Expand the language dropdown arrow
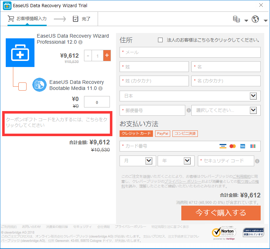The height and width of the screenshot is (249, 270). 266,21
